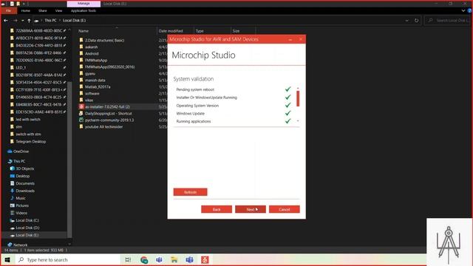Sort by the Type column header

[x=200, y=31]
